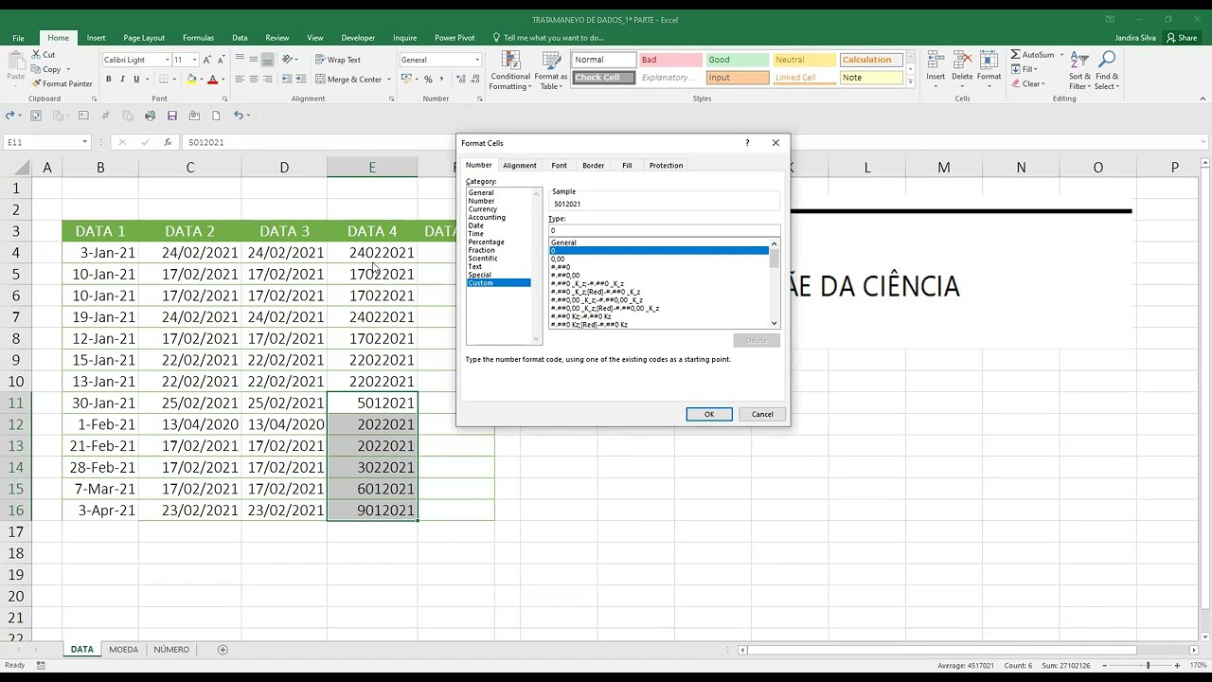The width and height of the screenshot is (1212, 682).
Task: Toggle Bold formatting in the ribbon
Action: tap(109, 80)
